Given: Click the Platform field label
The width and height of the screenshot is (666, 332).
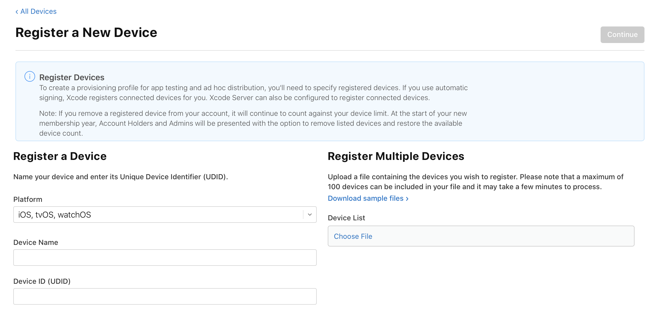Looking at the screenshot, I should tap(28, 199).
